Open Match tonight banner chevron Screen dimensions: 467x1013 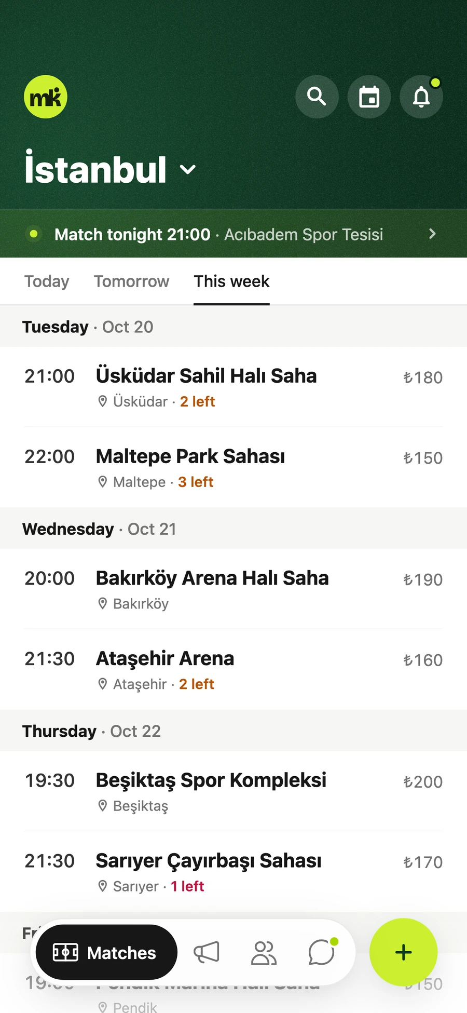432,234
